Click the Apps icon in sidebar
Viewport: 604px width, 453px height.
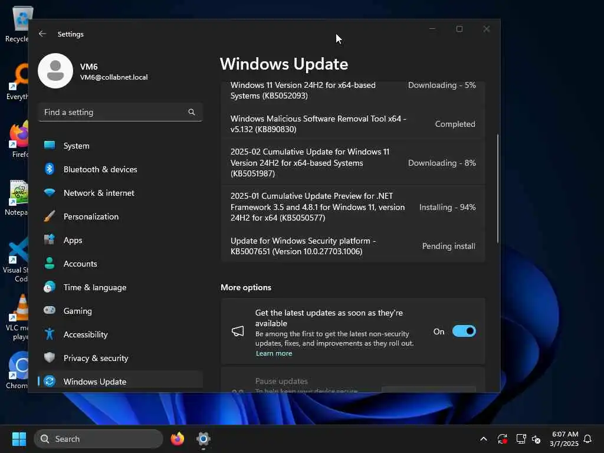click(50, 239)
